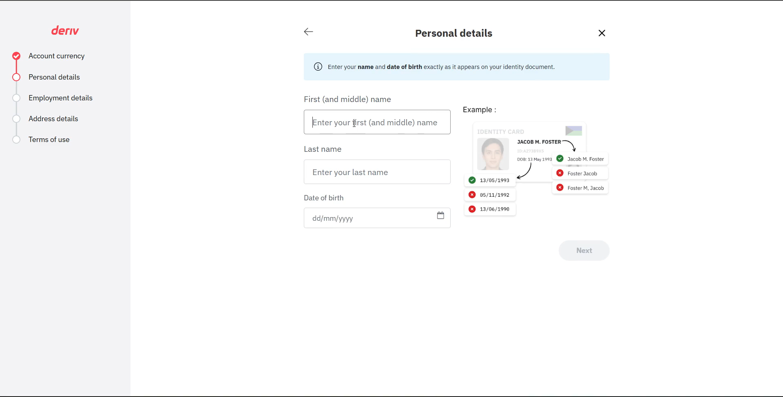Click the Personal details step circle

(16, 77)
